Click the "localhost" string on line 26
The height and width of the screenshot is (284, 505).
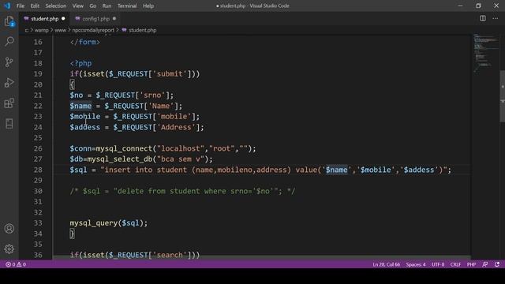pos(181,148)
